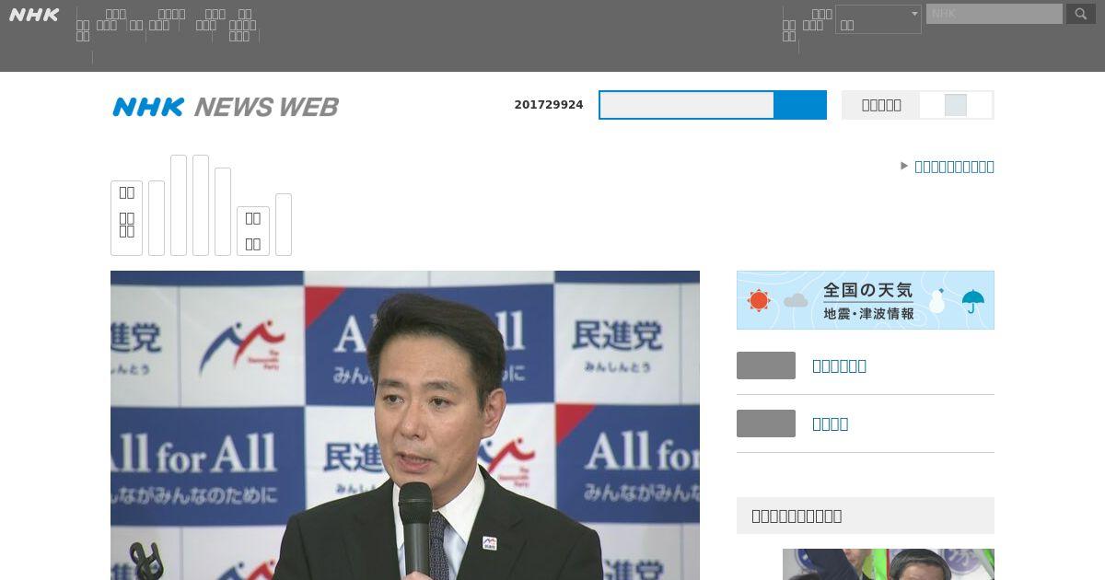
Task: Open the link beside the gray triangle arrow
Action: 954,167
